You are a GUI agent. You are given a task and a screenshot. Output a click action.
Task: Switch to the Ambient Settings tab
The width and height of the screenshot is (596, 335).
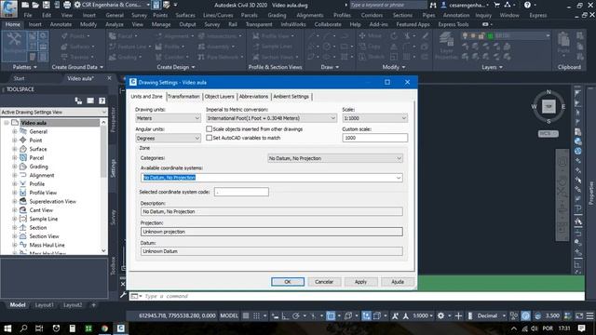click(x=291, y=97)
